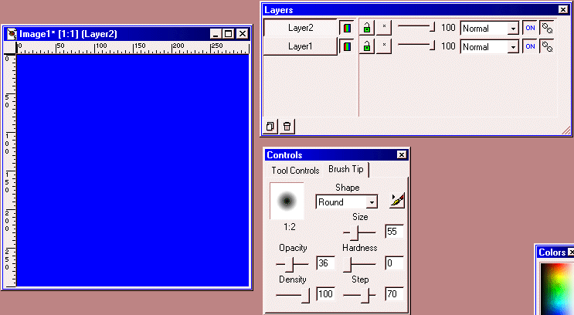Switch to the Tool Controls tab
Screen dimensions: 574x315
[295, 171]
